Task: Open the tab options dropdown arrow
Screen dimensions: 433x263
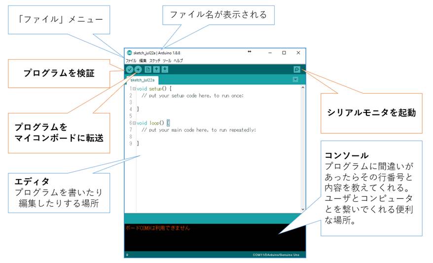Action: (295, 79)
